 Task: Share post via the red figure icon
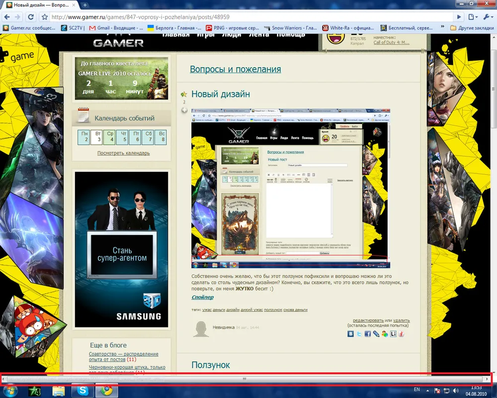tap(401, 334)
